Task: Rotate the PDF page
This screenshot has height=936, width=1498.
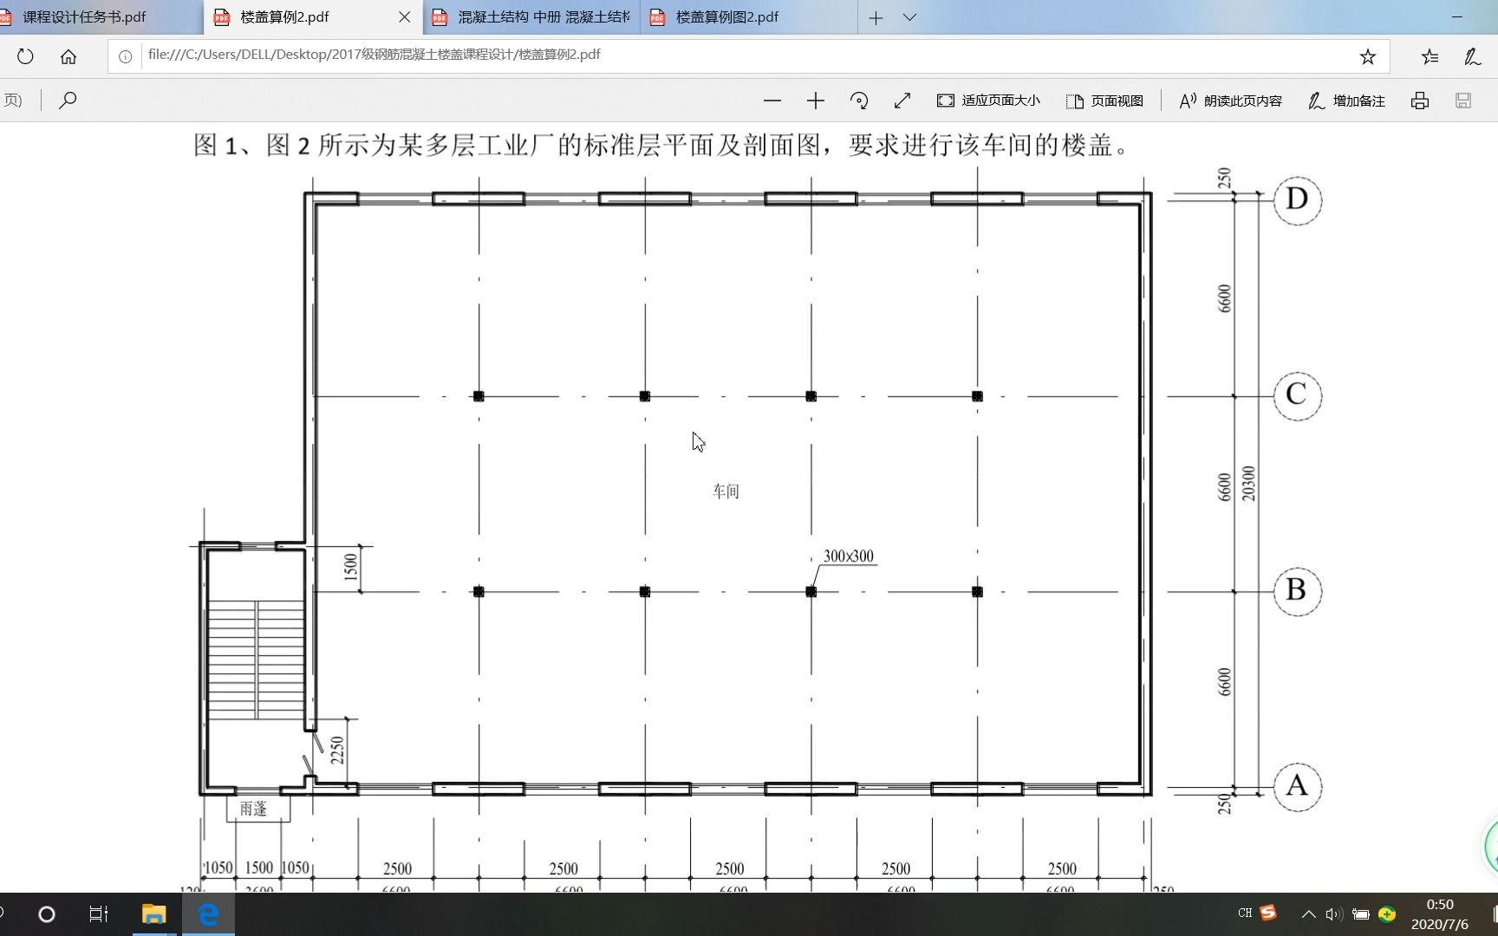Action: click(859, 101)
